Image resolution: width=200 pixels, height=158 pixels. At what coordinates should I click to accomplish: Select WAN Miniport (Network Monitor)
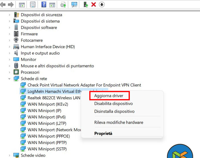coord(54,130)
